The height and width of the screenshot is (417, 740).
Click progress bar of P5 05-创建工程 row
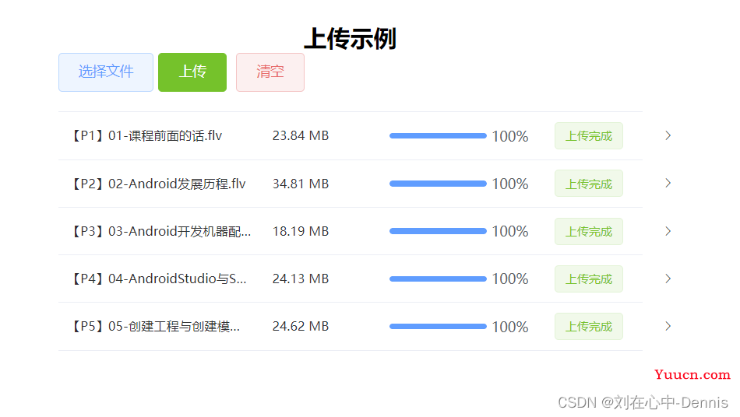[x=438, y=327]
